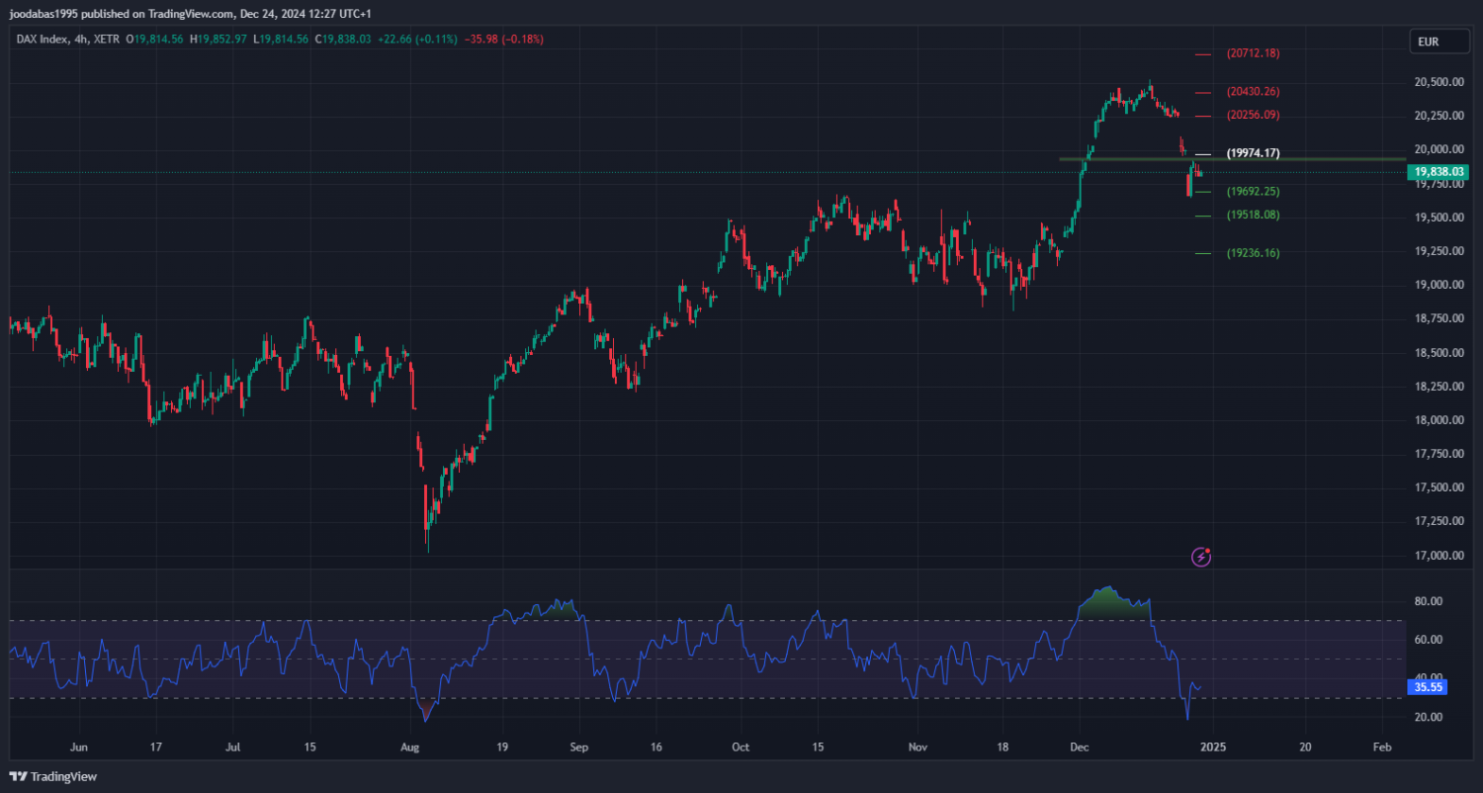1483x793 pixels.
Task: Select the green 19692.25 support level label
Action: (1253, 192)
